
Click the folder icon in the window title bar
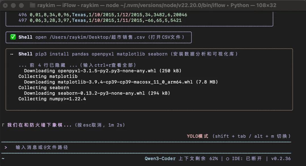click(x=32, y=5)
